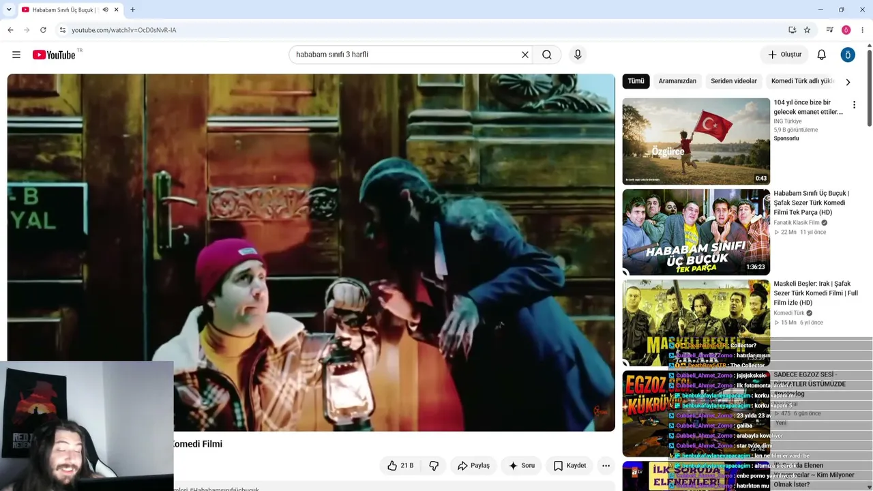This screenshot has width=873, height=491.
Task: Open the YouTube account avatar menu
Action: [848, 55]
